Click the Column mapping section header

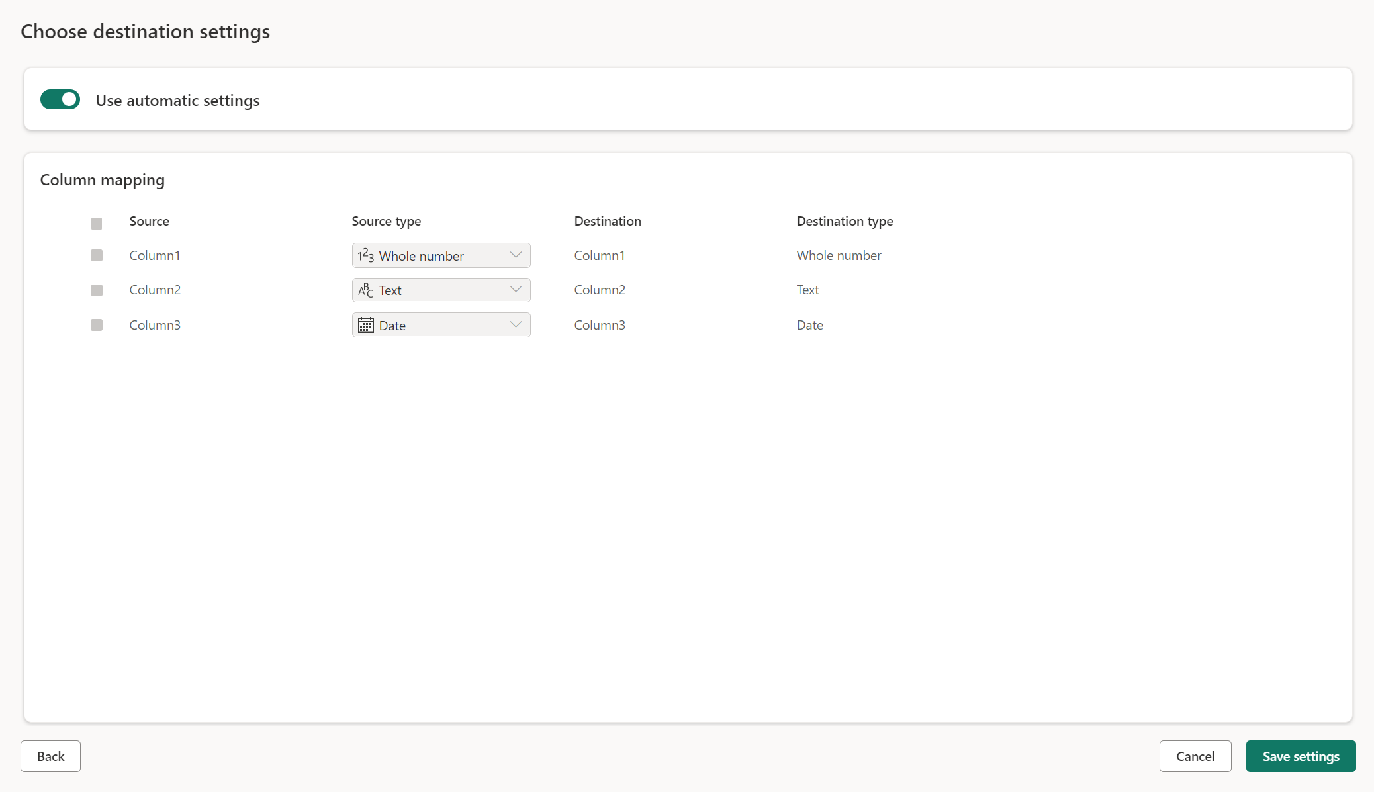pos(102,179)
